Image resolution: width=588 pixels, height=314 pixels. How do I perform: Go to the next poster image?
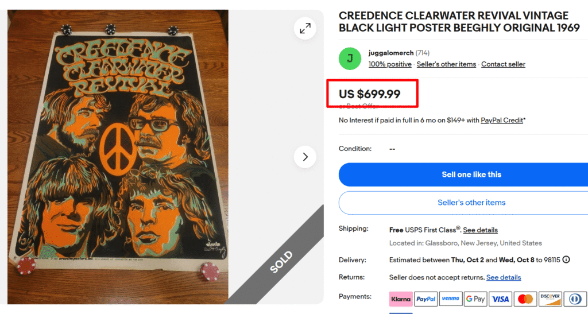[305, 157]
